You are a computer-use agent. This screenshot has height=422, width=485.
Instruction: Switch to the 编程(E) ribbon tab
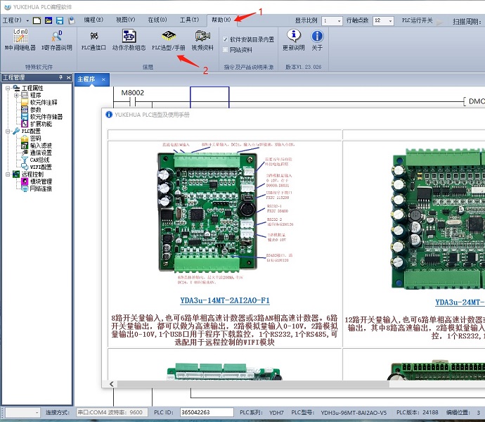click(93, 20)
